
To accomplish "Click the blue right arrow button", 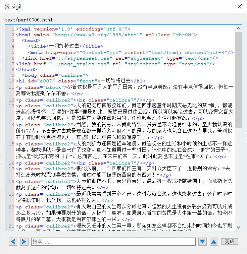I will 24,242.
